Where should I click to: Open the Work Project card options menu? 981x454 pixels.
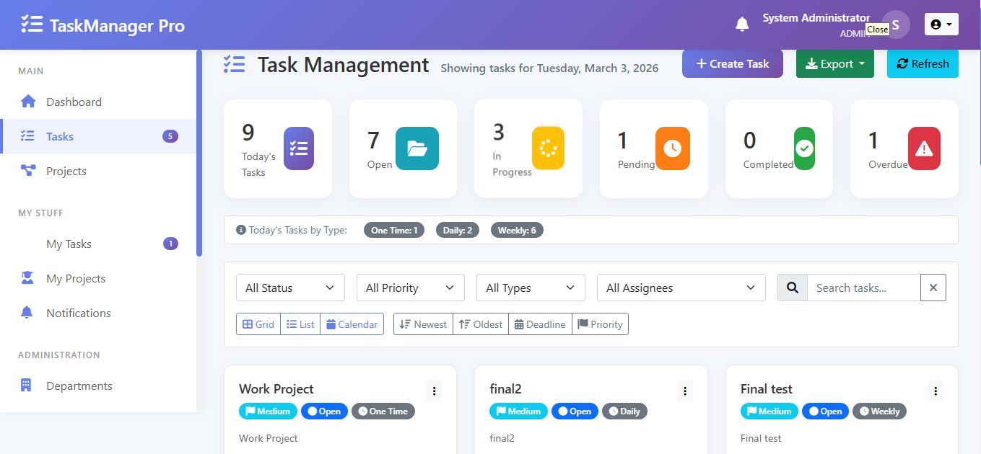click(x=434, y=391)
